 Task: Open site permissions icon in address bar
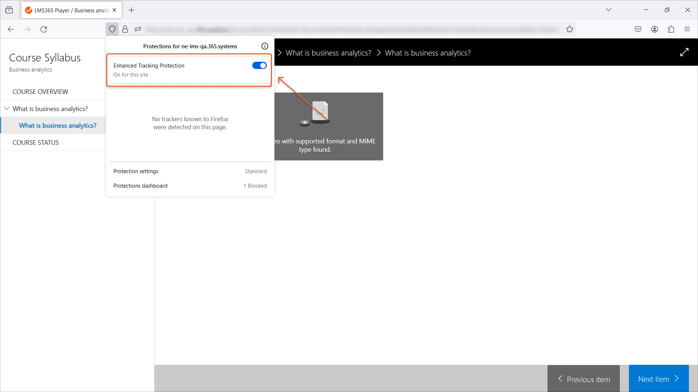pos(138,29)
